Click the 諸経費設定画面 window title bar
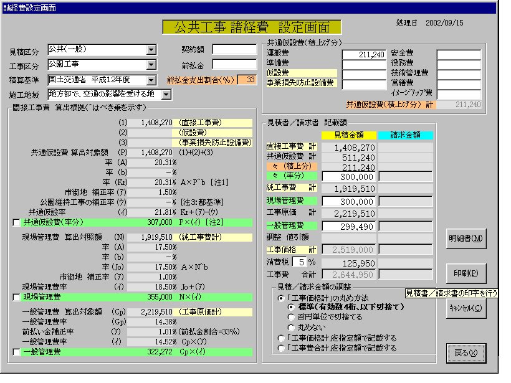The image size is (511, 383). [249, 8]
